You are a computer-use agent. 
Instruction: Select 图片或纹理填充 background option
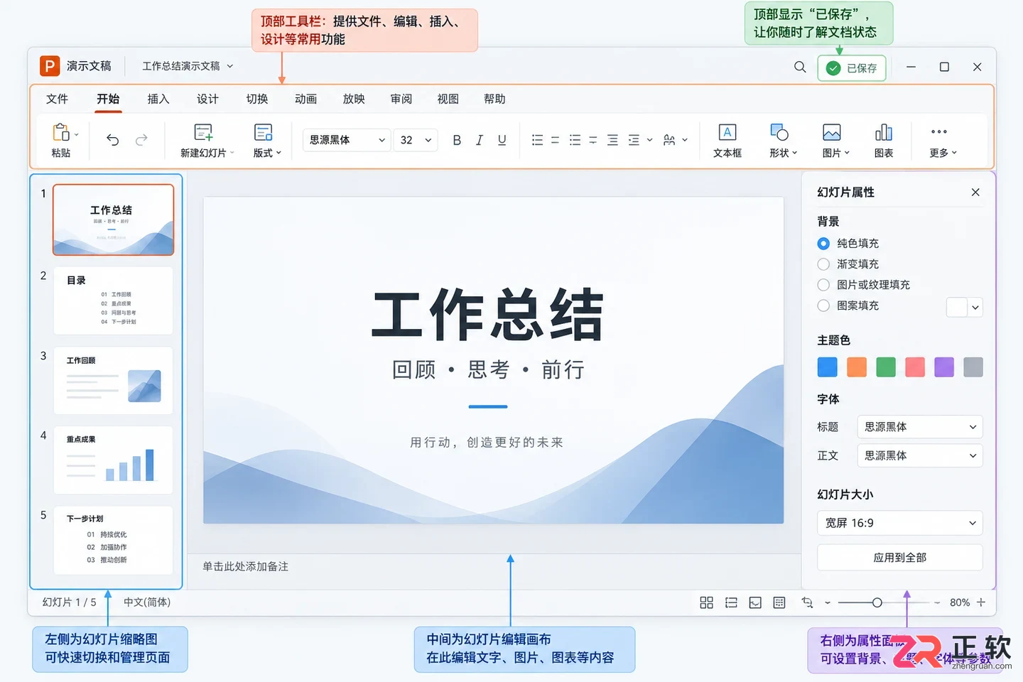tap(863, 285)
